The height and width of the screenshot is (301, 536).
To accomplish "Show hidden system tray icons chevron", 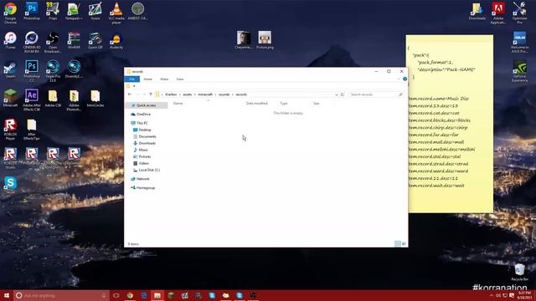I will [x=492, y=295].
